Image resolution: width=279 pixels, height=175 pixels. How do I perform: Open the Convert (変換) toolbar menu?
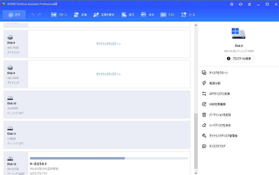pyautogui.click(x=80, y=15)
